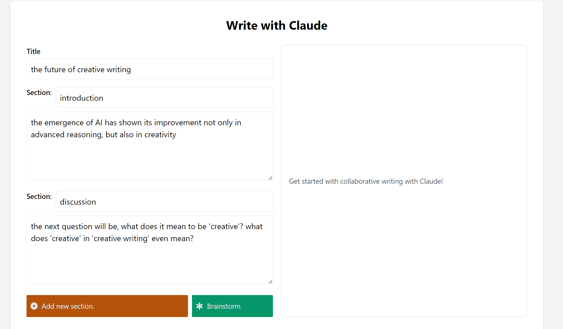
Task: Focus the Title input field
Action: pos(149,69)
